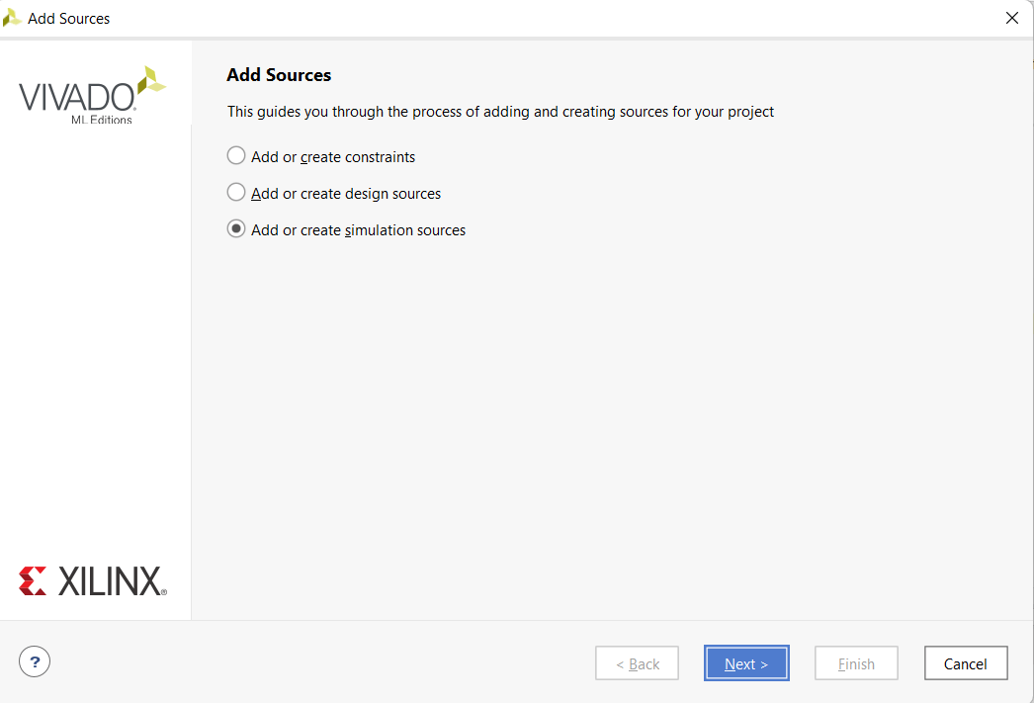This screenshot has width=1034, height=703.
Task: Click the XILINX wordmark text
Action: coord(112,581)
